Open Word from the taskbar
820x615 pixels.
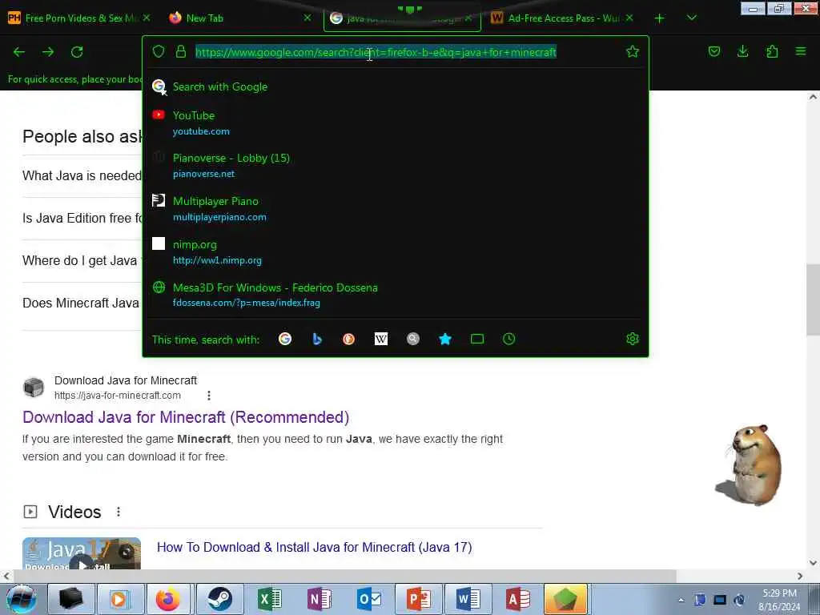coord(468,599)
